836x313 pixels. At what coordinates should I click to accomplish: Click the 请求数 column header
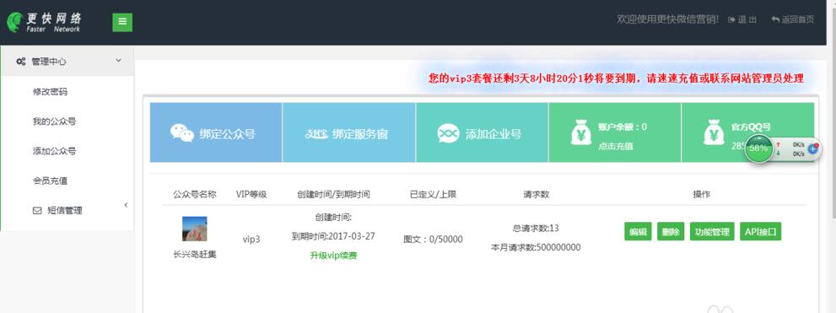pos(536,195)
